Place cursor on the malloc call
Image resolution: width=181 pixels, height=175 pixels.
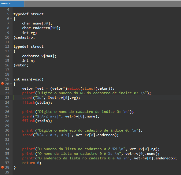coord(74,88)
